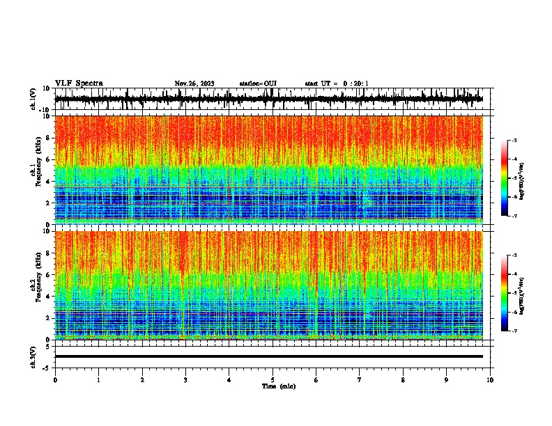Click the '-7' label on ch.1 color bar

click(514, 216)
